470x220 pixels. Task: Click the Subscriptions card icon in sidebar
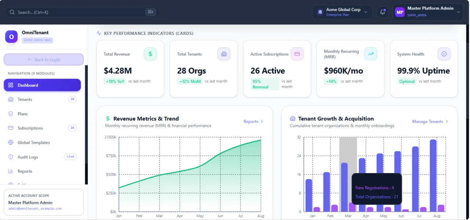(x=11, y=128)
